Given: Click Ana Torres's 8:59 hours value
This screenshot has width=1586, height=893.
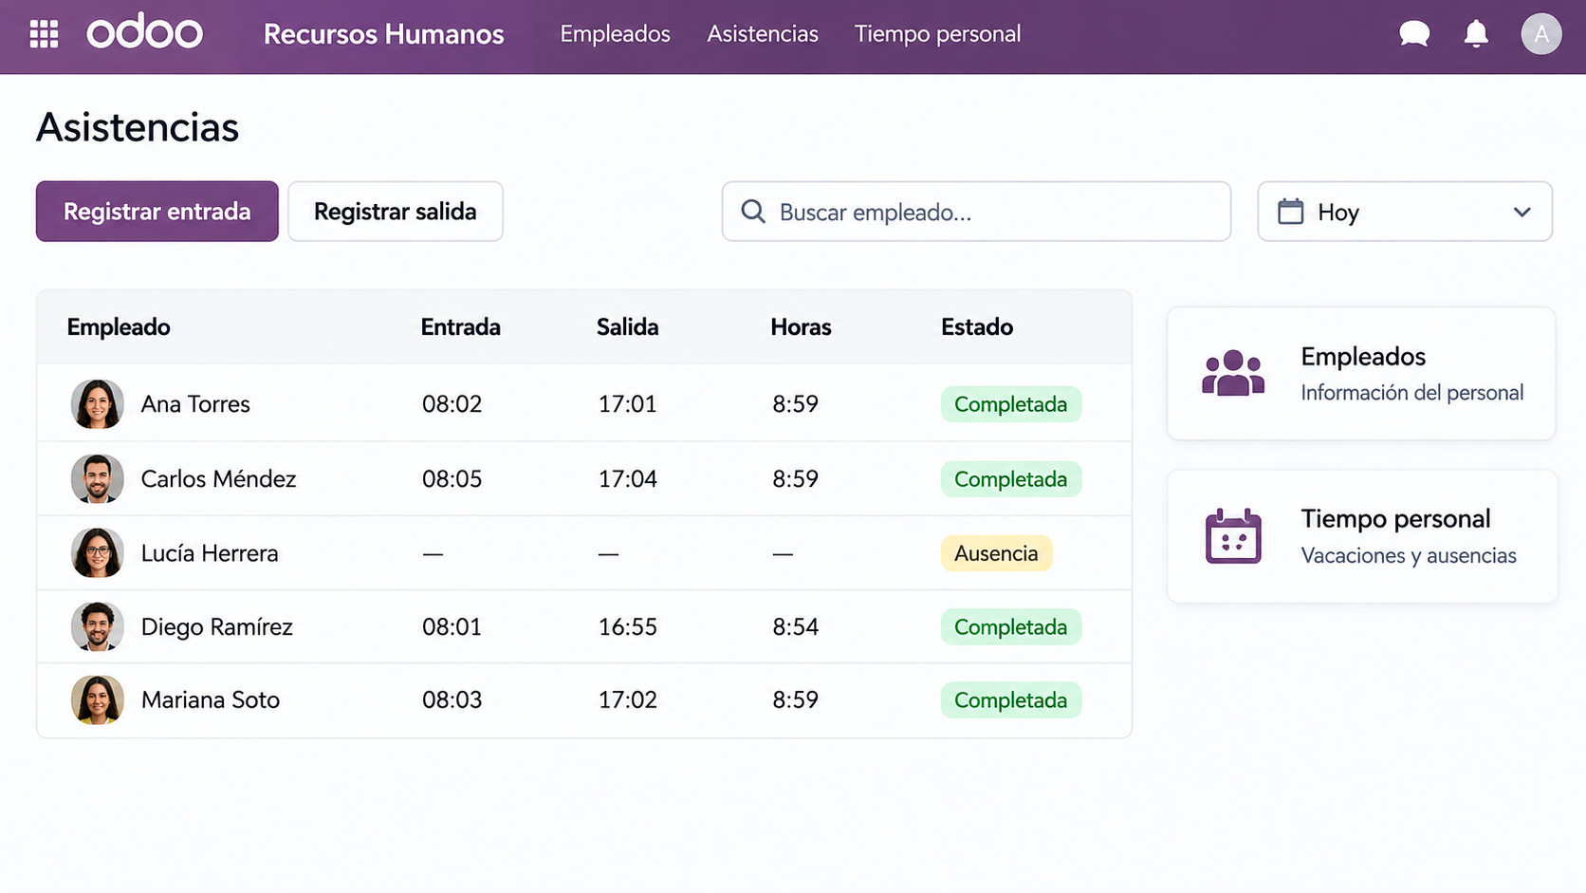Looking at the screenshot, I should pyautogui.click(x=795, y=404).
